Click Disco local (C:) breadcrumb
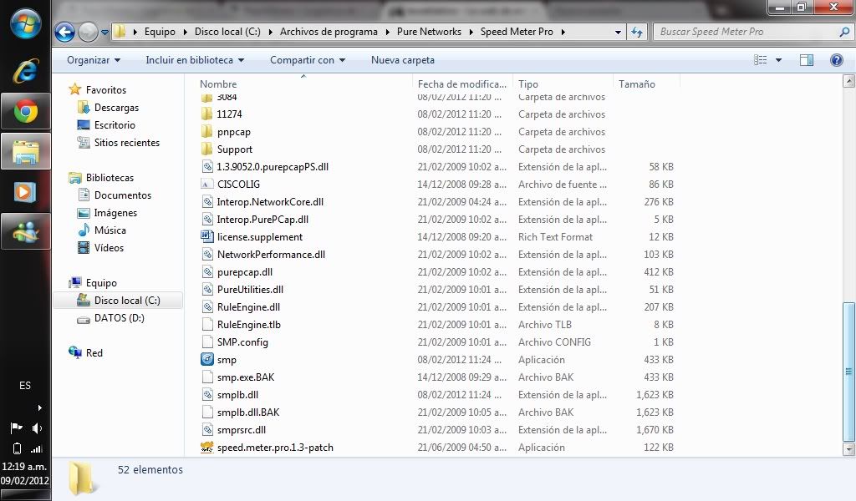856x501 pixels. [x=227, y=32]
